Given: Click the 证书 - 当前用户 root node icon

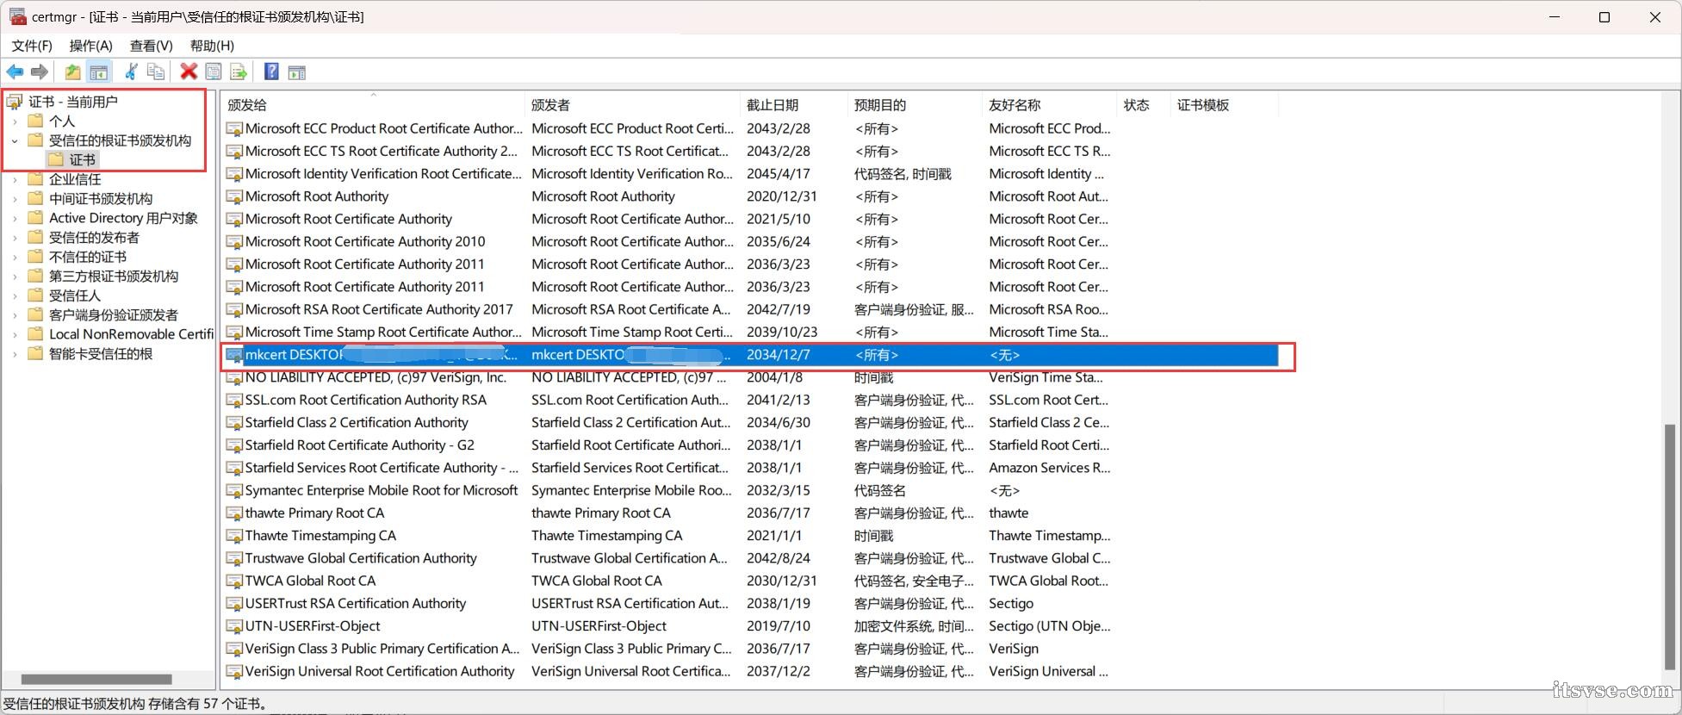Looking at the screenshot, I should (15, 102).
